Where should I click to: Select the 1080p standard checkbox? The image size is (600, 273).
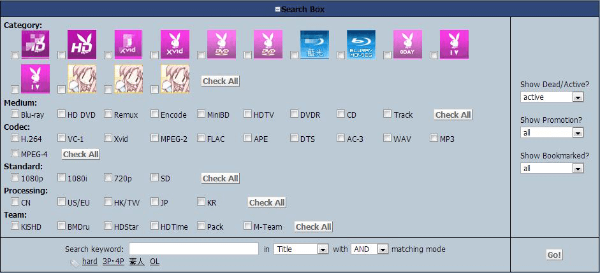15,178
